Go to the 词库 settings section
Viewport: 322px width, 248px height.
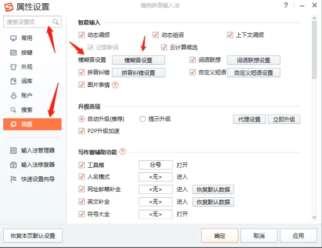point(32,81)
